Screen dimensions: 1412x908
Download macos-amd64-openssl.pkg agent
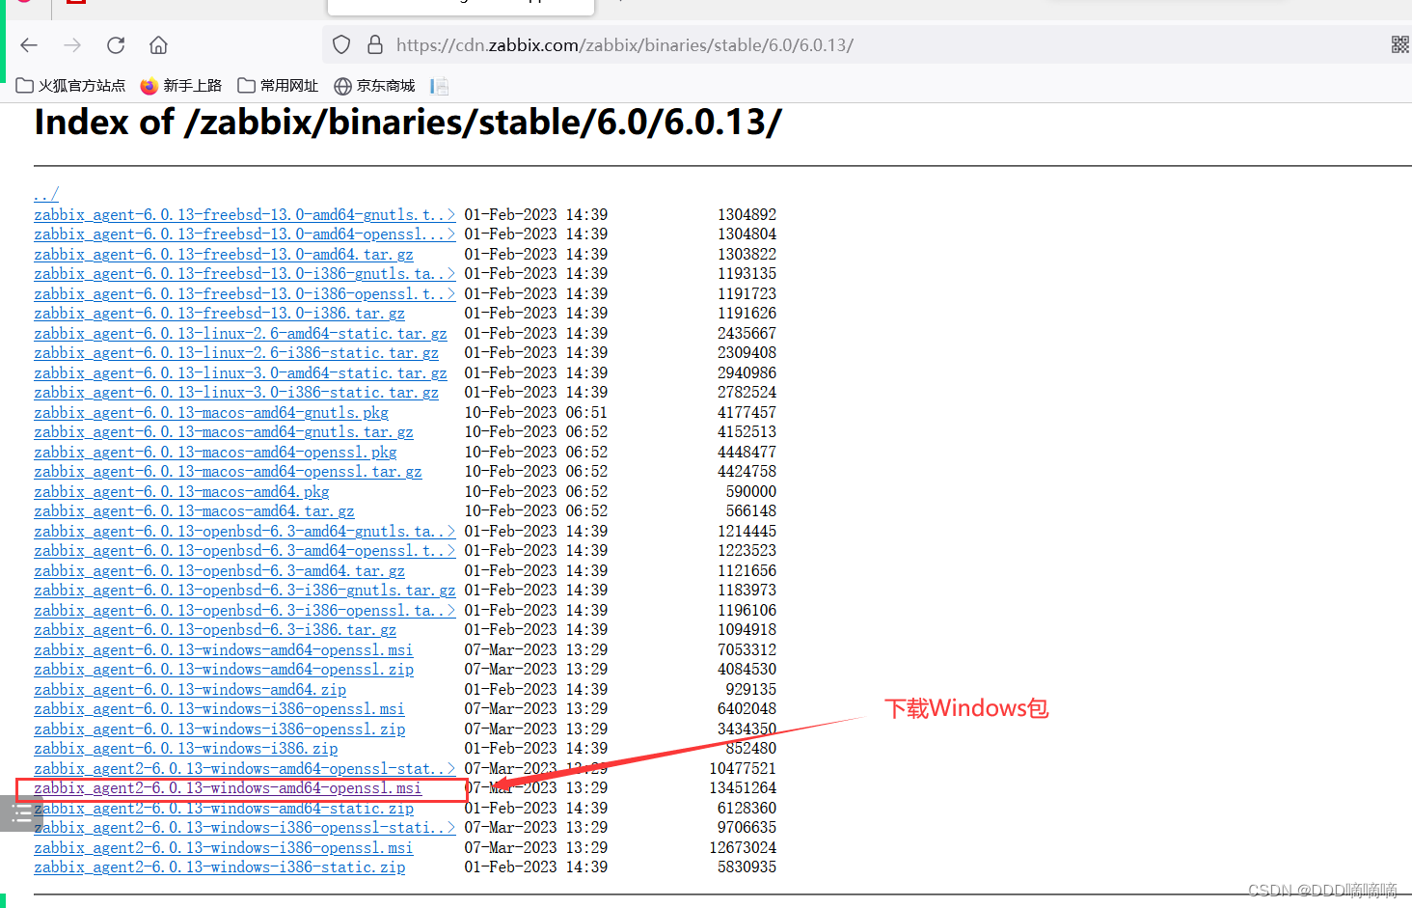click(x=216, y=452)
